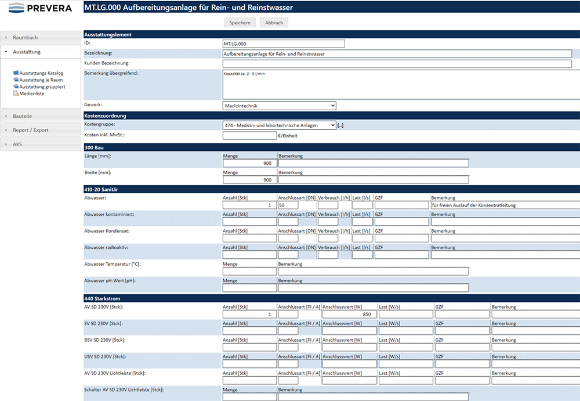Open the Report / Export section
The image size is (580, 401).
click(x=41, y=130)
